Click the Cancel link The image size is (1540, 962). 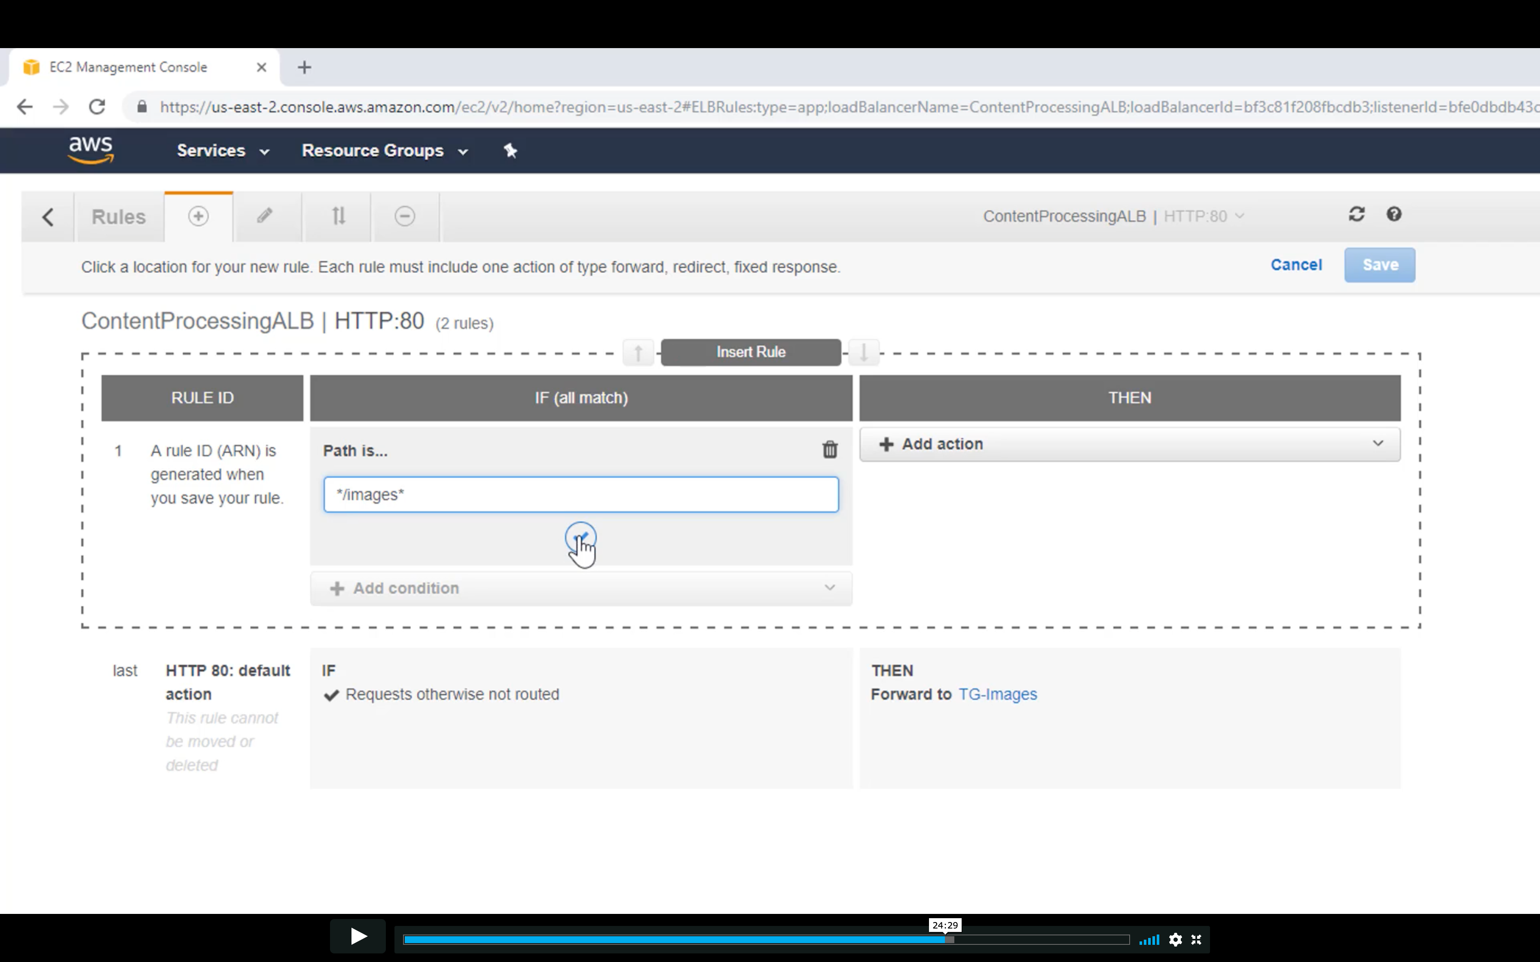tap(1296, 265)
